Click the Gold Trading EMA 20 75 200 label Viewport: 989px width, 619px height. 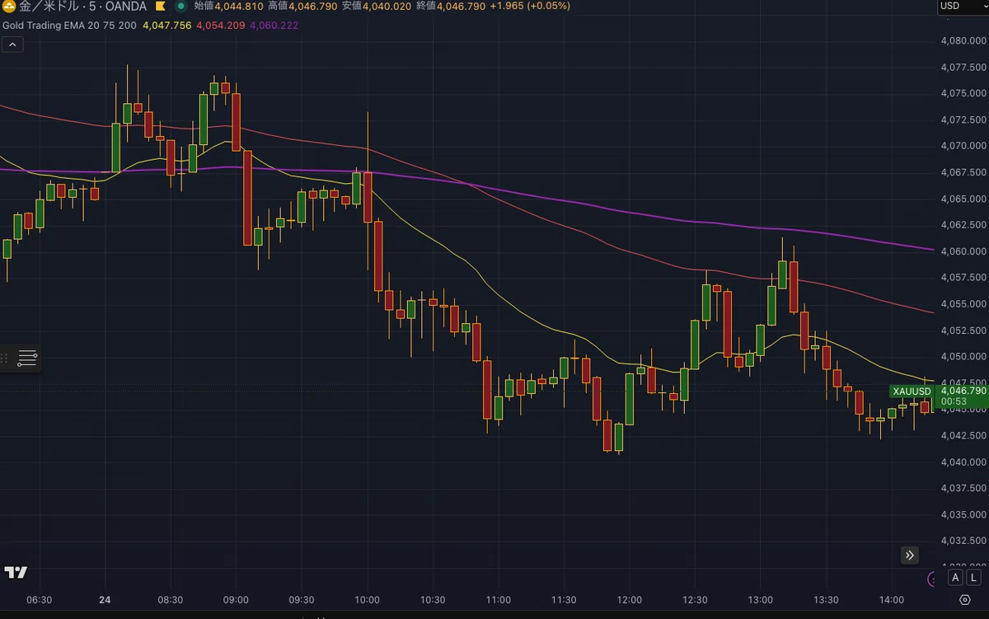coord(71,26)
